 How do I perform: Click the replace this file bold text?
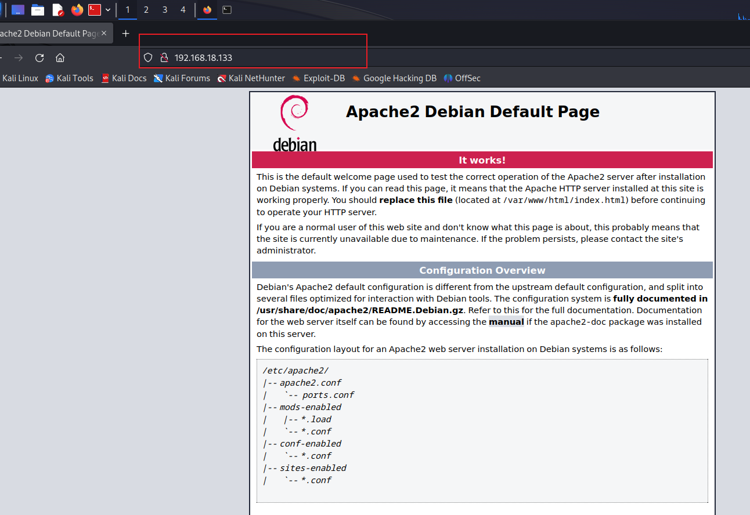coord(416,200)
